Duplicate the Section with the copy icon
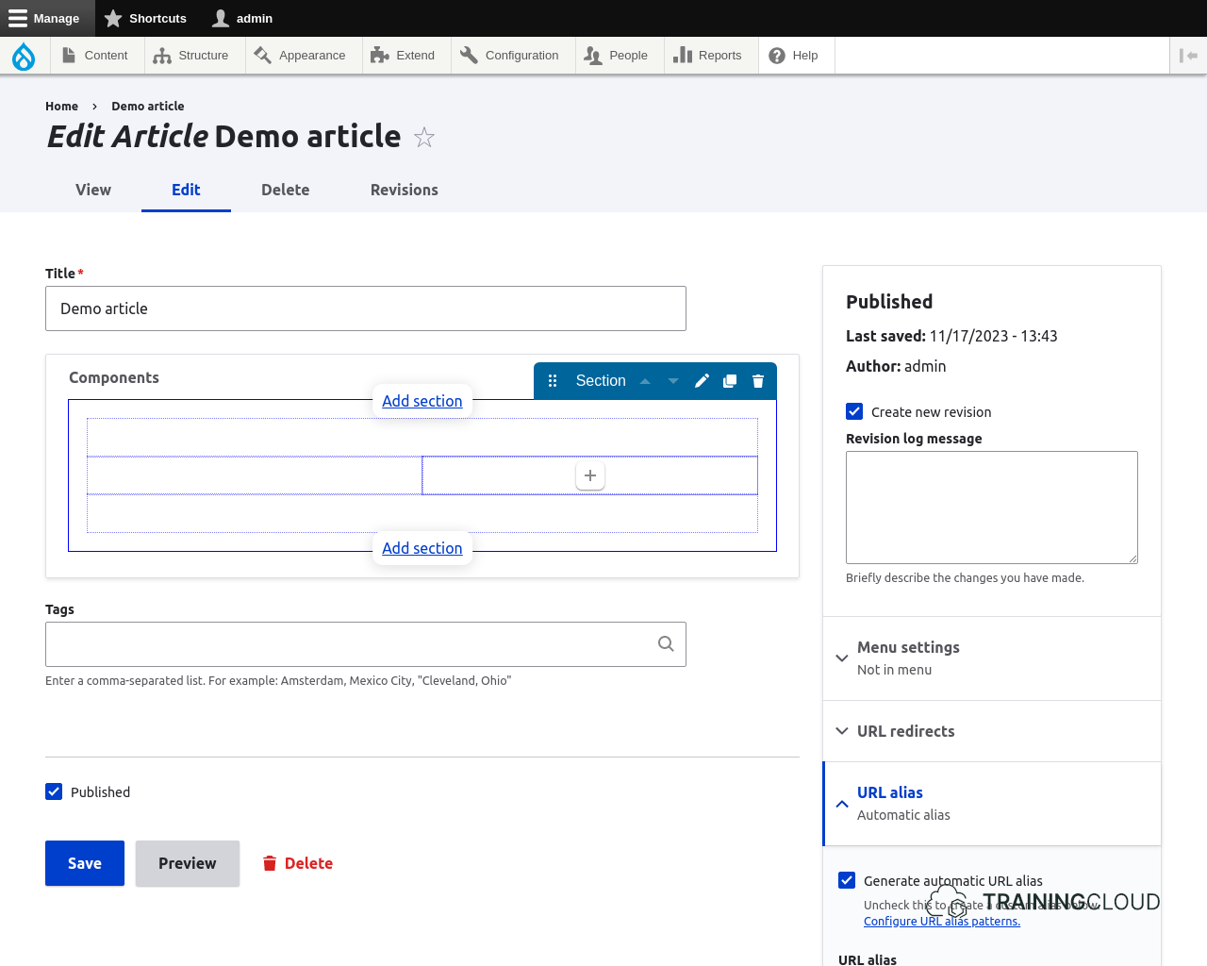The width and height of the screenshot is (1207, 966). (730, 381)
